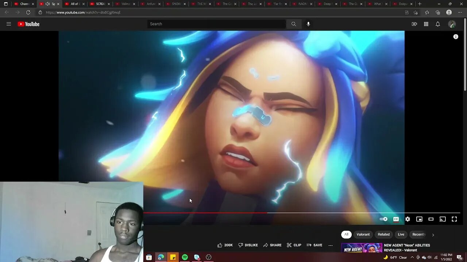467x262 pixels.
Task: Open the browser tab actions menu
Action: 6,4
